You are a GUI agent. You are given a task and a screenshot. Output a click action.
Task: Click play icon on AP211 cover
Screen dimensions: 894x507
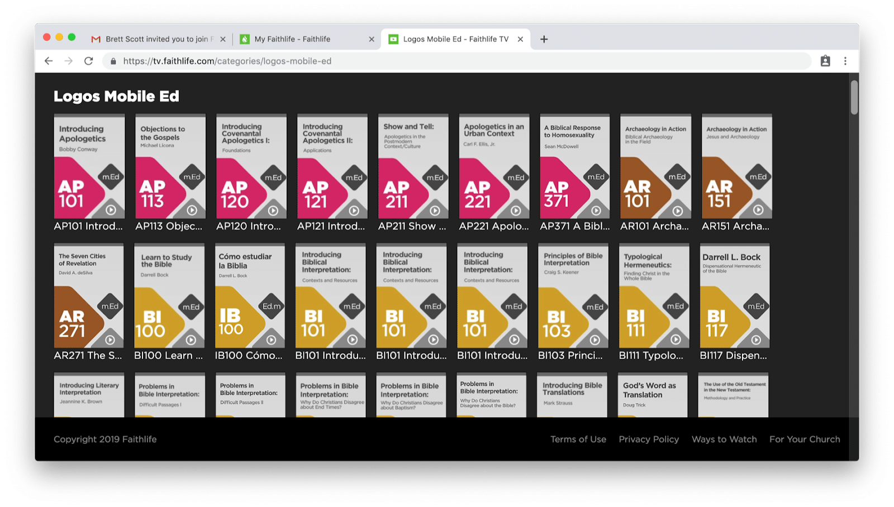click(435, 211)
